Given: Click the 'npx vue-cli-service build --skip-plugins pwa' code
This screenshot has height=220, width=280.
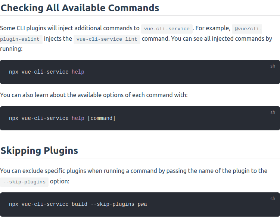Looking at the screenshot, I should pos(78,204).
